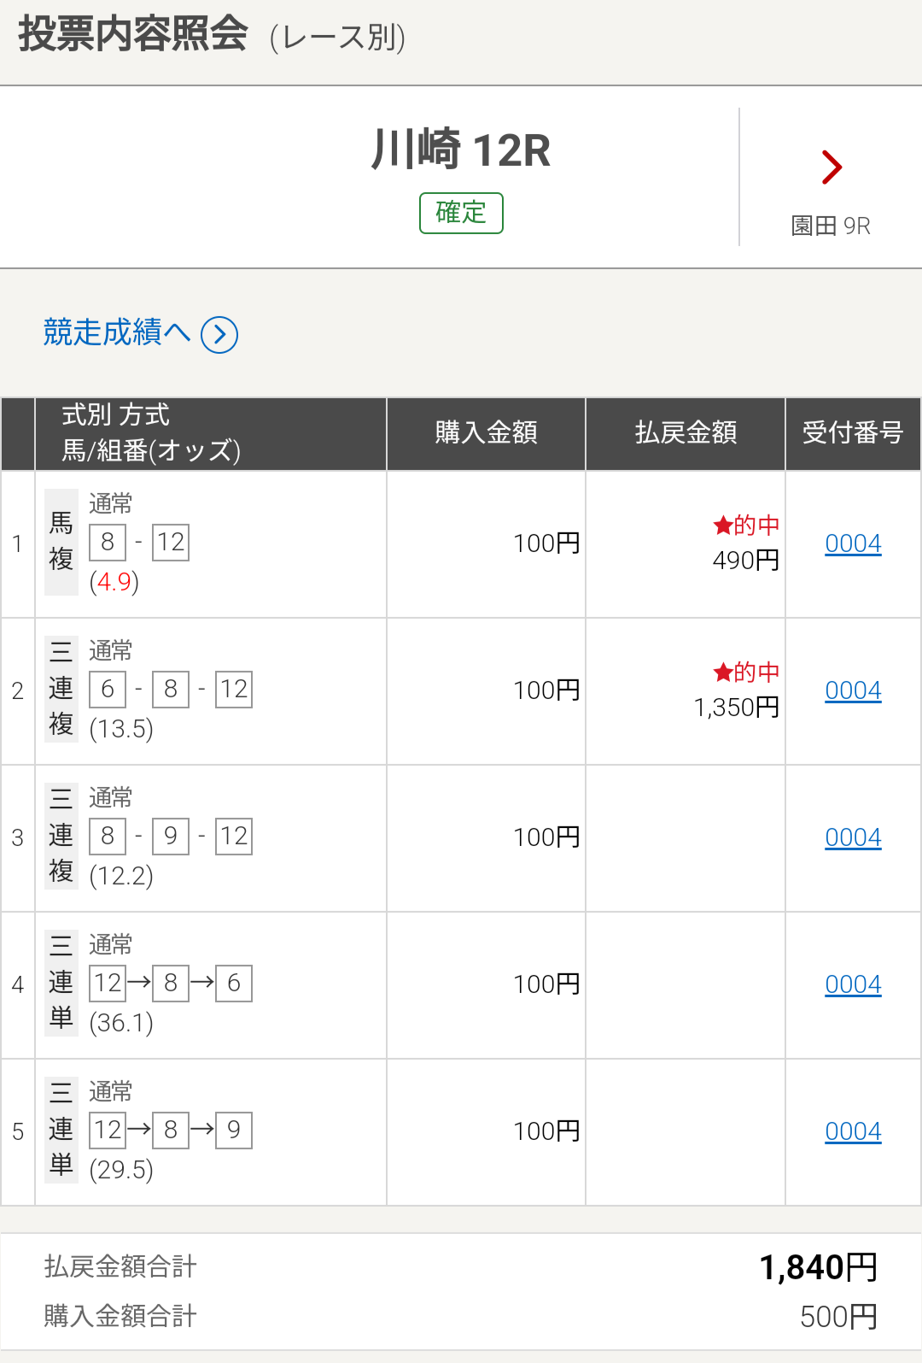Click horse number 6 box in row 2

108,689
